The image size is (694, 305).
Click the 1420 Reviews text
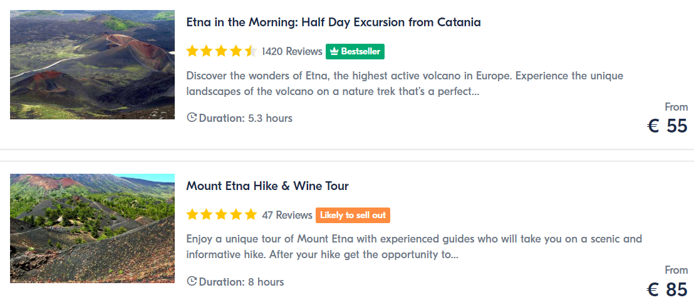pyautogui.click(x=292, y=52)
